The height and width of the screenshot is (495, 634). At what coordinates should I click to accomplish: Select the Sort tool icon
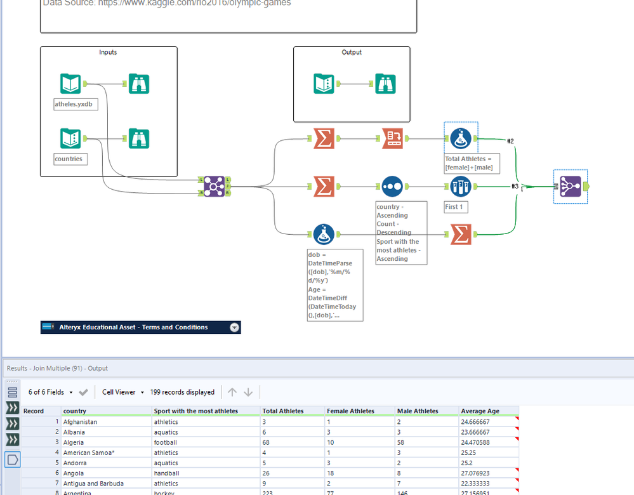coord(392,187)
